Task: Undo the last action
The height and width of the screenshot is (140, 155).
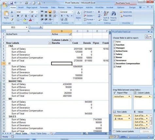Action: point(15,3)
